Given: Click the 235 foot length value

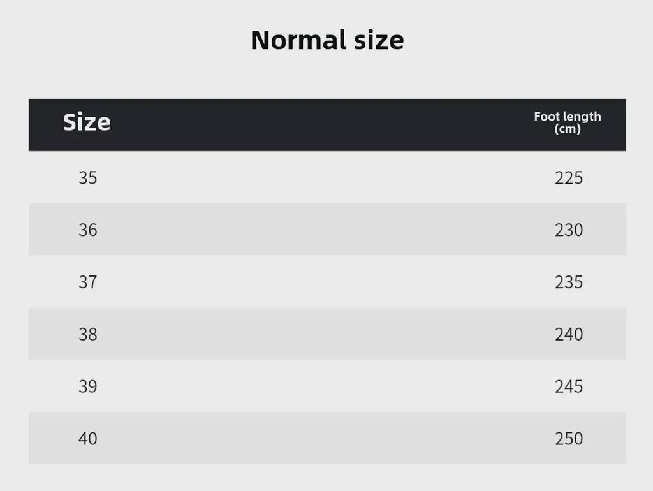Looking at the screenshot, I should pyautogui.click(x=569, y=282).
